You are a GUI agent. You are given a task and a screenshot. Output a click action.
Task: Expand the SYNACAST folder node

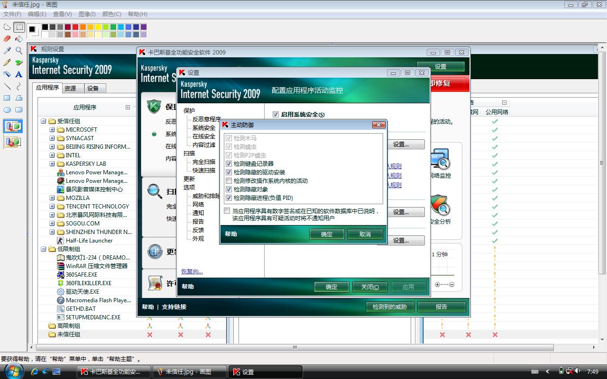52,138
